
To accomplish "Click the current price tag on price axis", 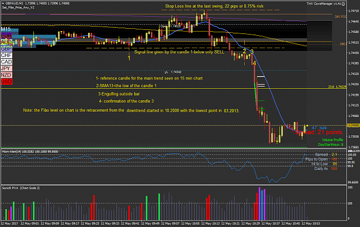I will point(353,126).
